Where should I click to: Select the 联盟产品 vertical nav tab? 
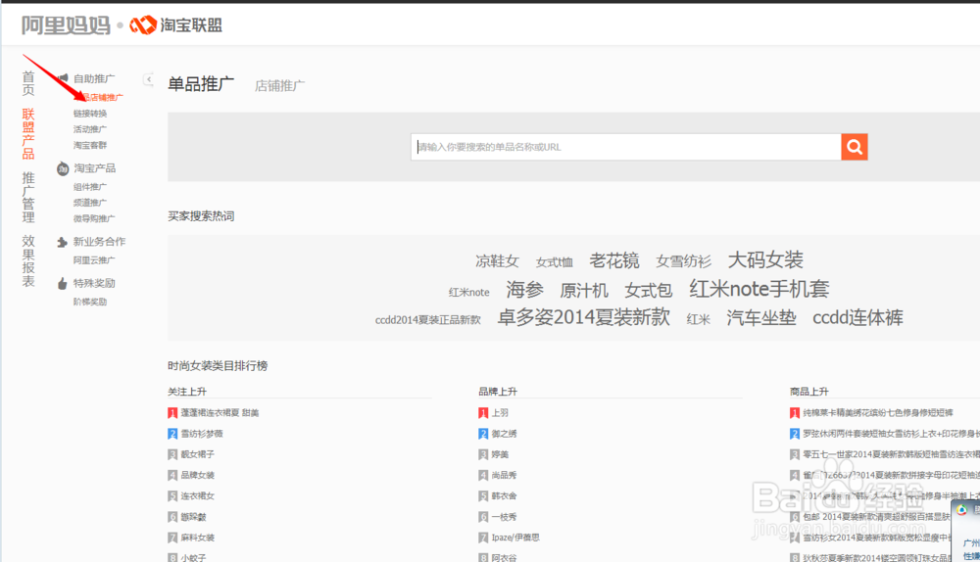pos(28,133)
